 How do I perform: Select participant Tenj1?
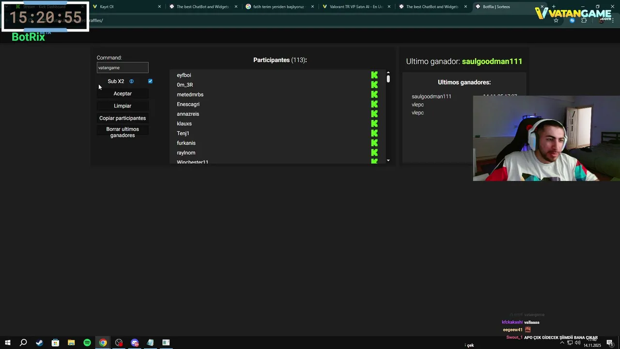pyautogui.click(x=183, y=133)
